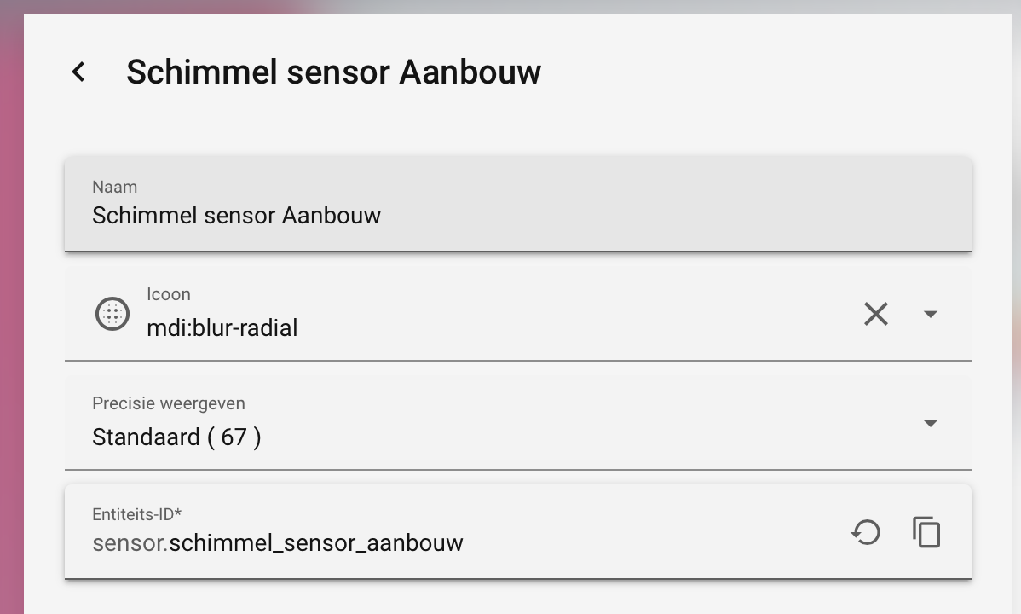Click the pink backdrop outside the dialog
The width and height of the screenshot is (1021, 614).
[x=10, y=341]
